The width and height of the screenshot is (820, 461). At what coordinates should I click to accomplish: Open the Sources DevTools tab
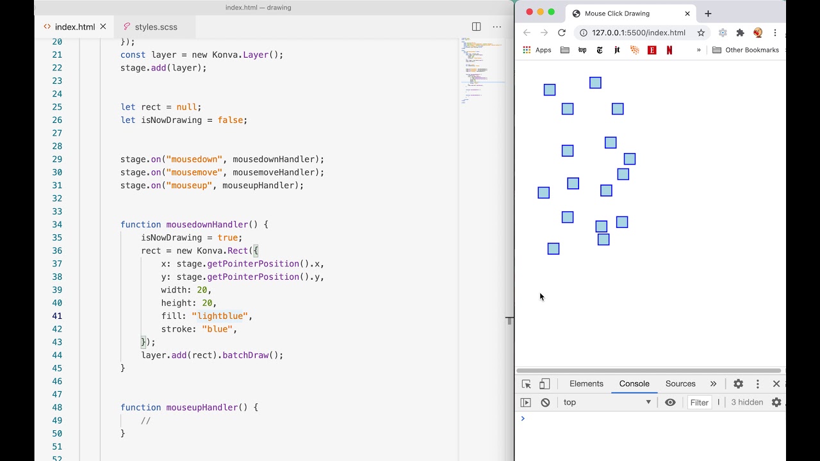pyautogui.click(x=680, y=384)
